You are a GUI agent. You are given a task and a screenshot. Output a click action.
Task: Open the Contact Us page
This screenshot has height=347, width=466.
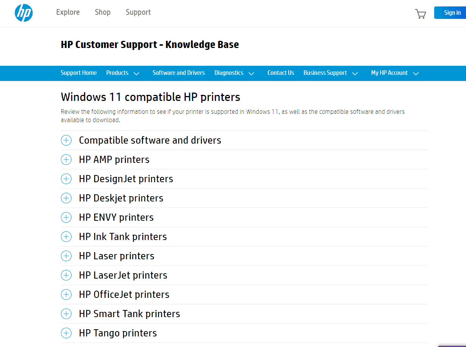point(281,73)
